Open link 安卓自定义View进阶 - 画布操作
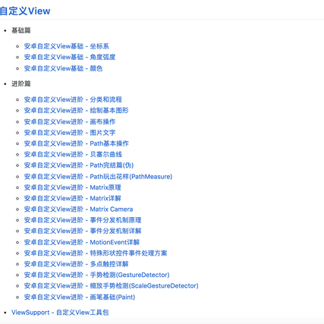Screen dimensions: 324x324 70,121
